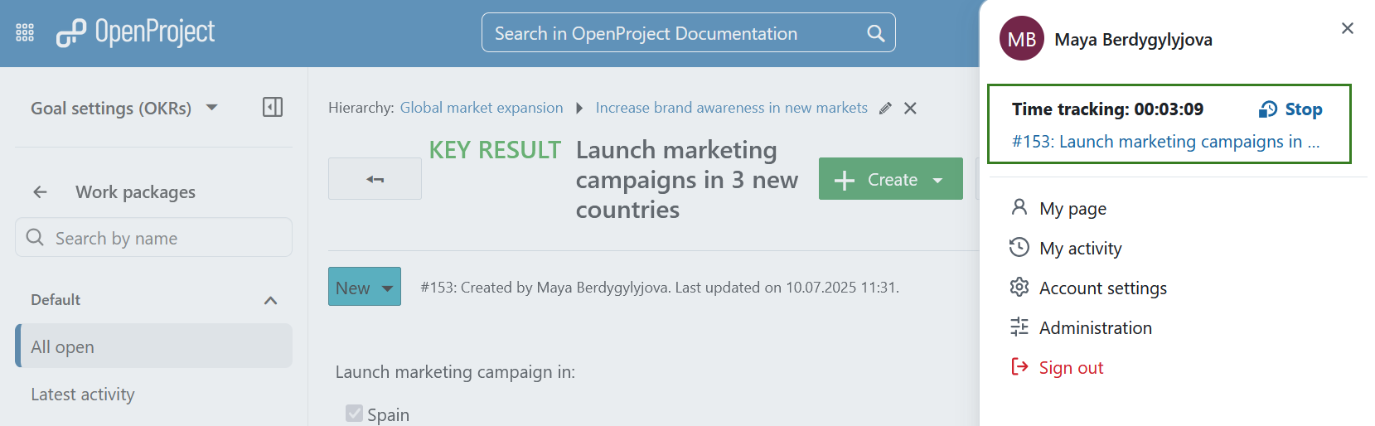Click the pencil icon to edit hierarchy
Image resolution: width=1375 pixels, height=426 pixels.
(885, 109)
